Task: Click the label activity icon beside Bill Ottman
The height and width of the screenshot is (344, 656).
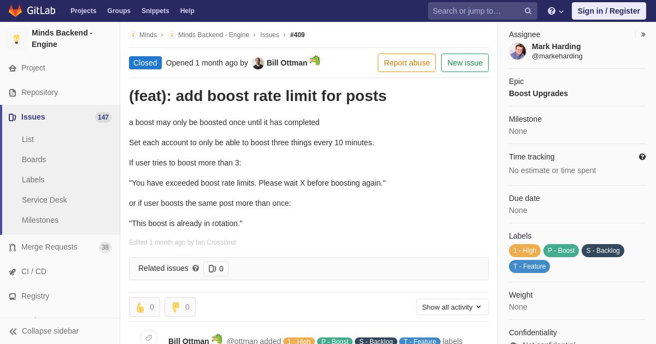Action: (149, 338)
